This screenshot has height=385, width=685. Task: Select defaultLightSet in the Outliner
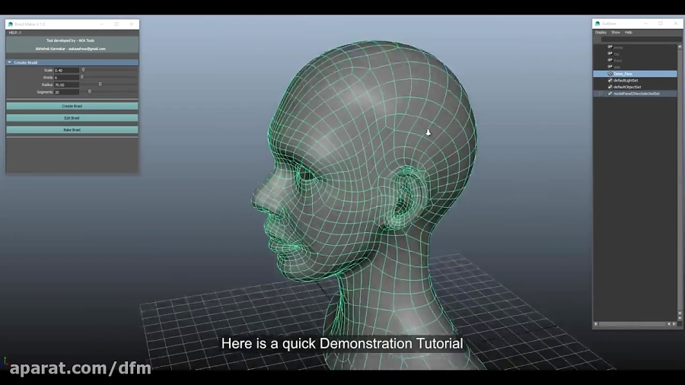click(x=626, y=81)
